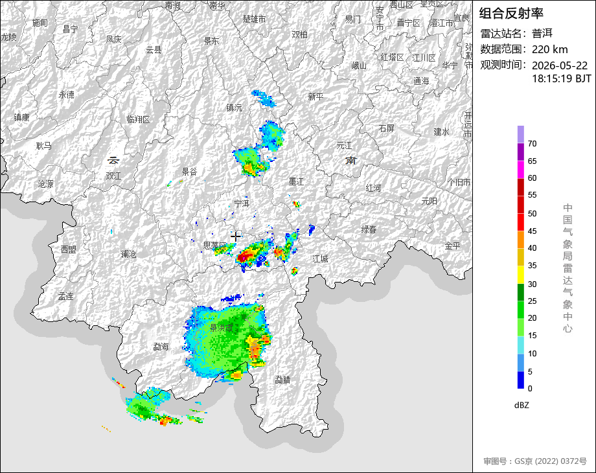The width and height of the screenshot is (596, 473).
Task: Click the 镇沅 map label
Action: click(234, 108)
